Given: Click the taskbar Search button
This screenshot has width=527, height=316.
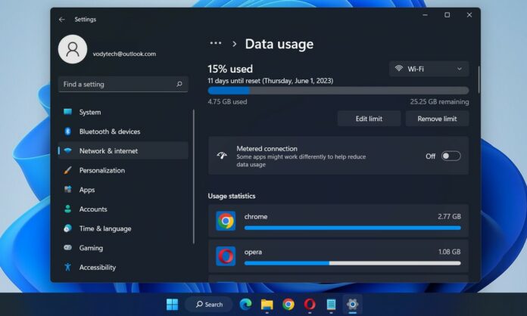Looking at the screenshot, I should point(209,304).
